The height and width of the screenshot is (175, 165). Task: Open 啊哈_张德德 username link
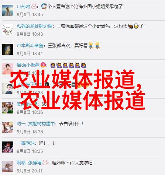pos(29,163)
